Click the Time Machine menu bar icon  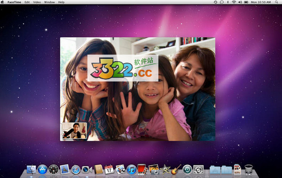(215, 2)
